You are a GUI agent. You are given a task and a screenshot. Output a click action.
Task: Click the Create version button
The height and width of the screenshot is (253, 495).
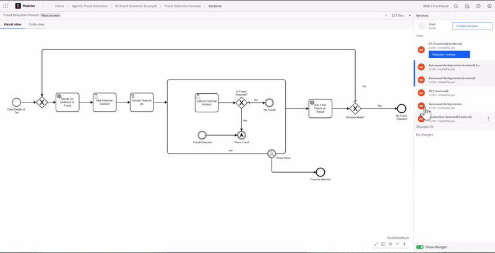(472, 26)
